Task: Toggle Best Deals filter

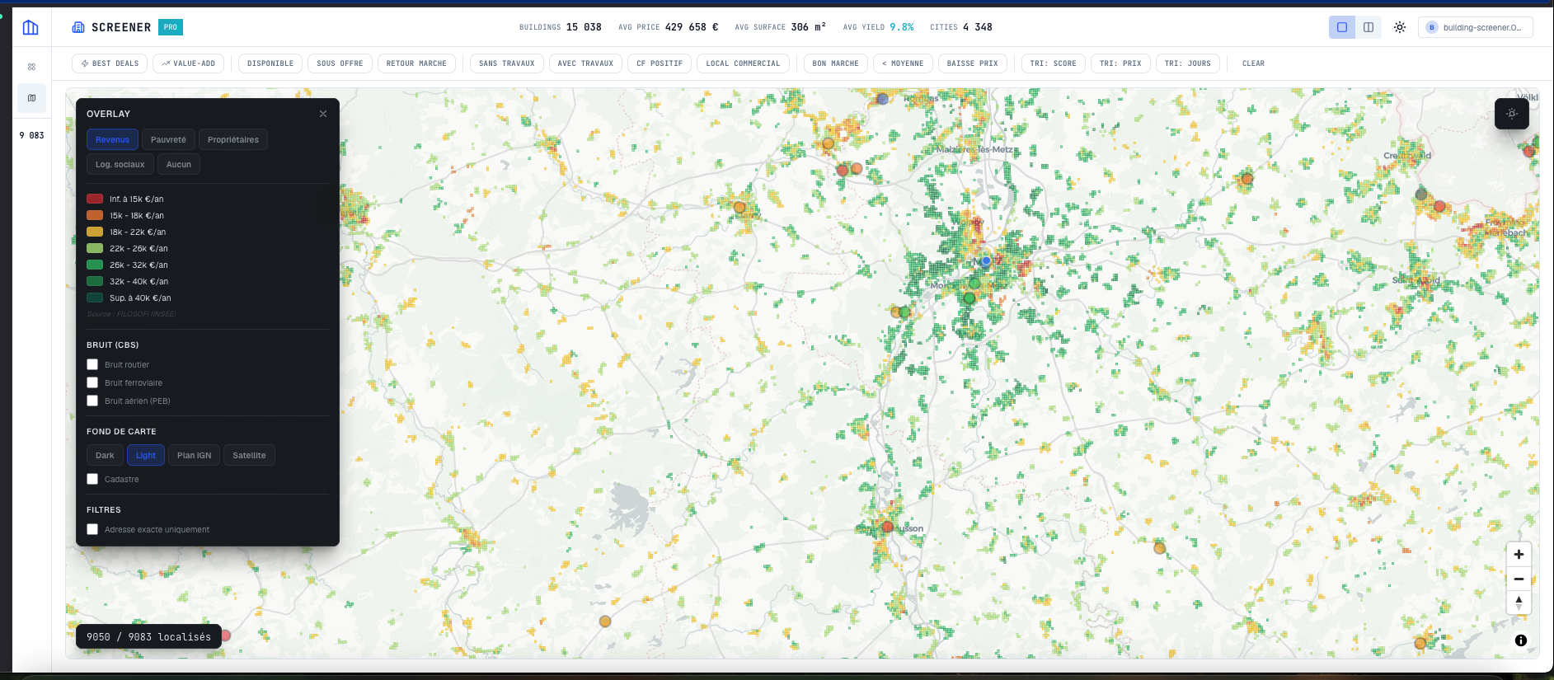Action: 110,63
